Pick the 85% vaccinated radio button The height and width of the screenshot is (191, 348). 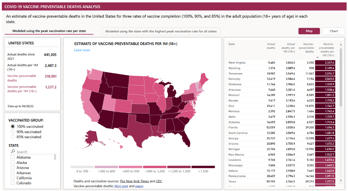[x=13, y=137]
